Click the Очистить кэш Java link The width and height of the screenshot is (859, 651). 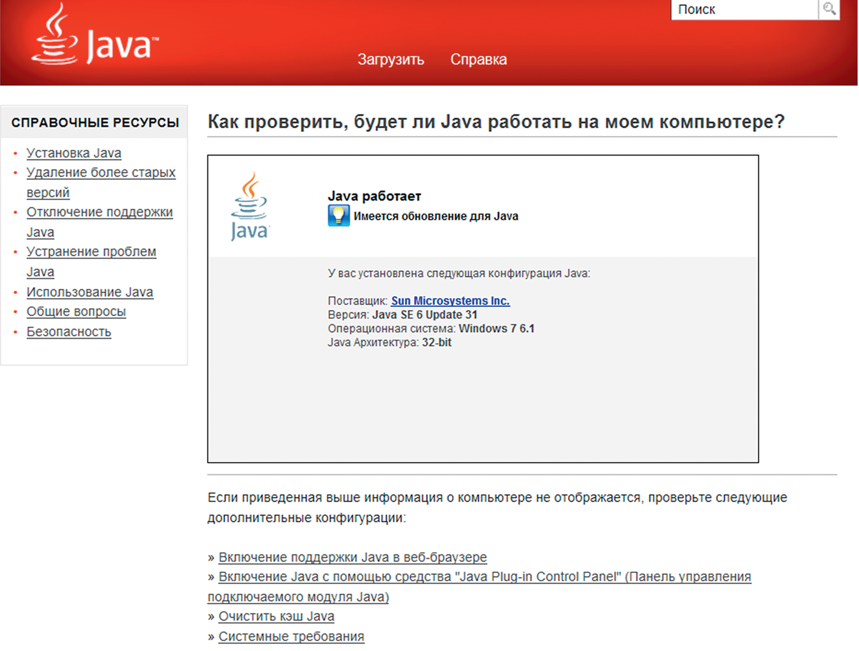(276, 616)
